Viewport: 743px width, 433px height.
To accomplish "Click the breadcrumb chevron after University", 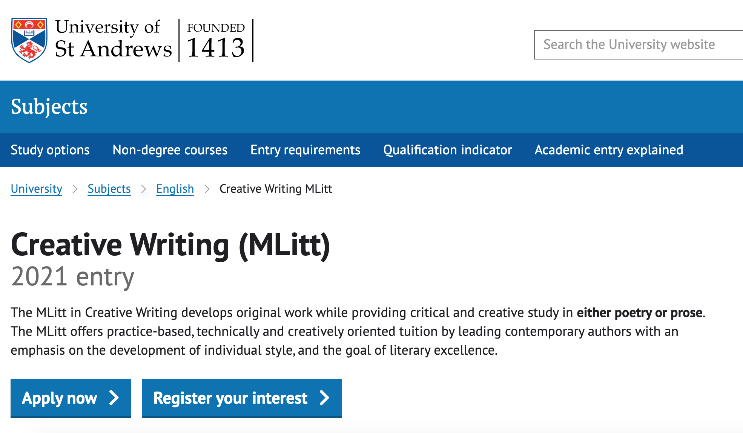I will coord(75,189).
